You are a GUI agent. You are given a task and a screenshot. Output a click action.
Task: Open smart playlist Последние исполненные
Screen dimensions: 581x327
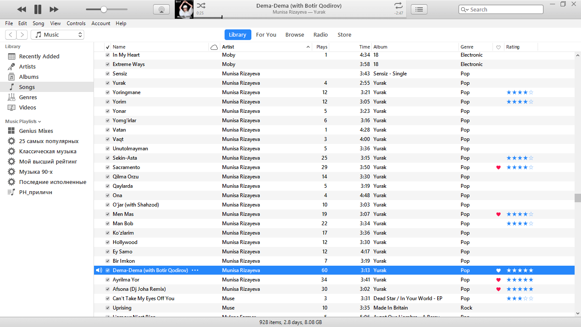click(x=53, y=182)
